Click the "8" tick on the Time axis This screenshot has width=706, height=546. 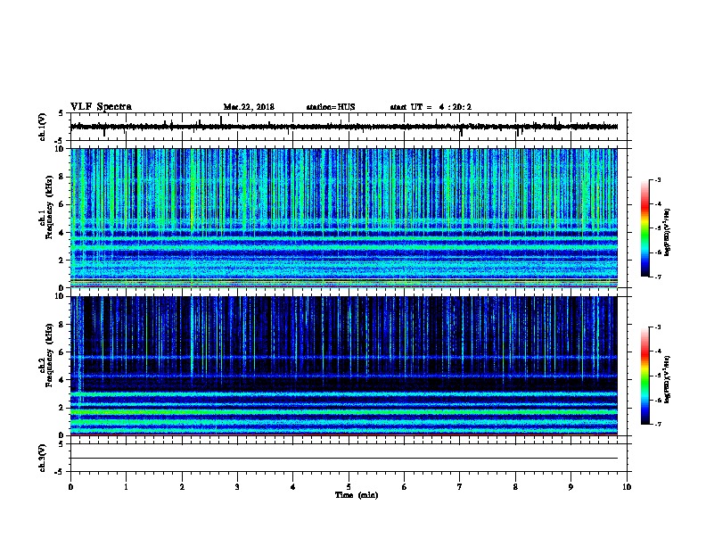(x=515, y=487)
